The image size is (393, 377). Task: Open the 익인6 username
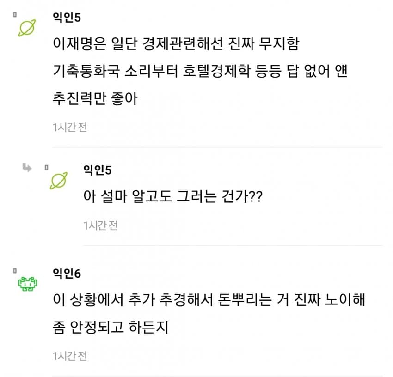pos(68,274)
